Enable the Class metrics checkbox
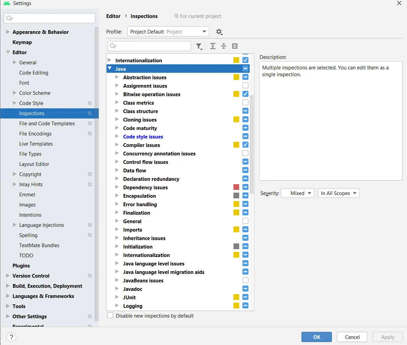 pos(246,103)
